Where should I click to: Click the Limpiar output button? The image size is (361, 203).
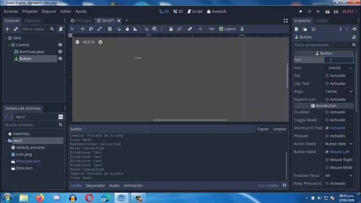click(x=280, y=129)
